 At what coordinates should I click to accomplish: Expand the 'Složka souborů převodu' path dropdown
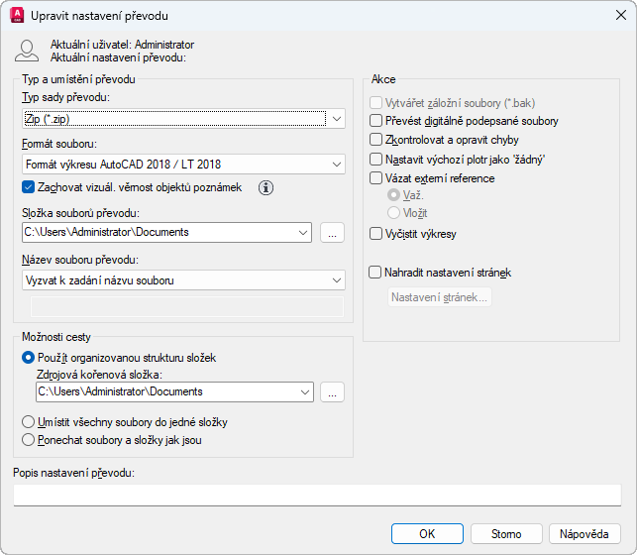pos(303,233)
